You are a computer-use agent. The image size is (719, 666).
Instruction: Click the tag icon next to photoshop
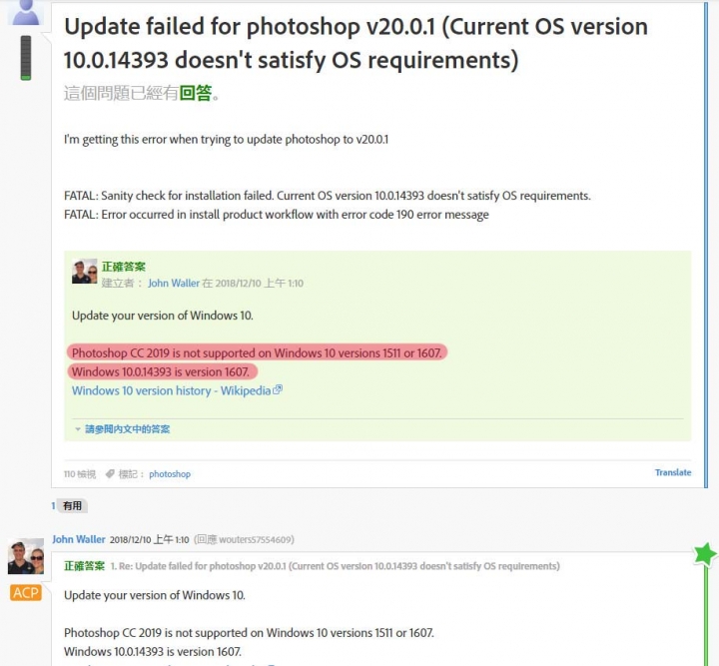click(x=110, y=474)
